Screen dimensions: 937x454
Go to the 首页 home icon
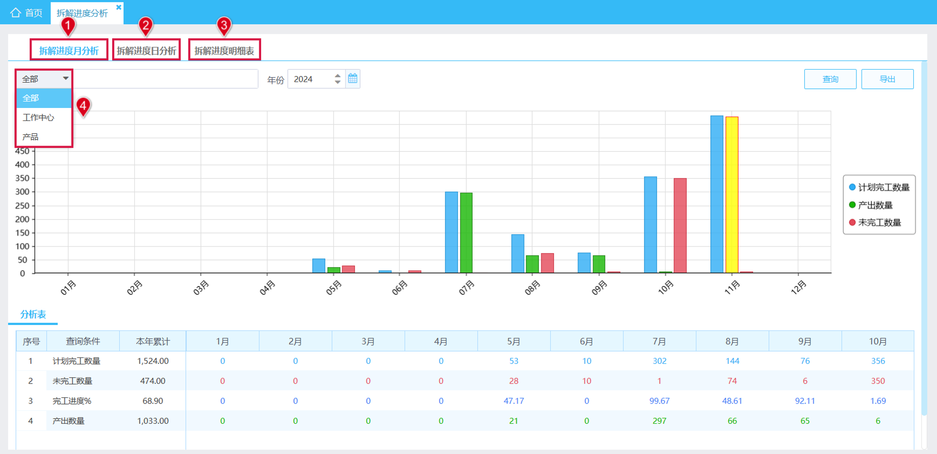click(x=16, y=12)
